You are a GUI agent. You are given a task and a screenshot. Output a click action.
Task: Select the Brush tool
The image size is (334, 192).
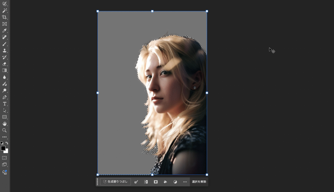coord(4,44)
